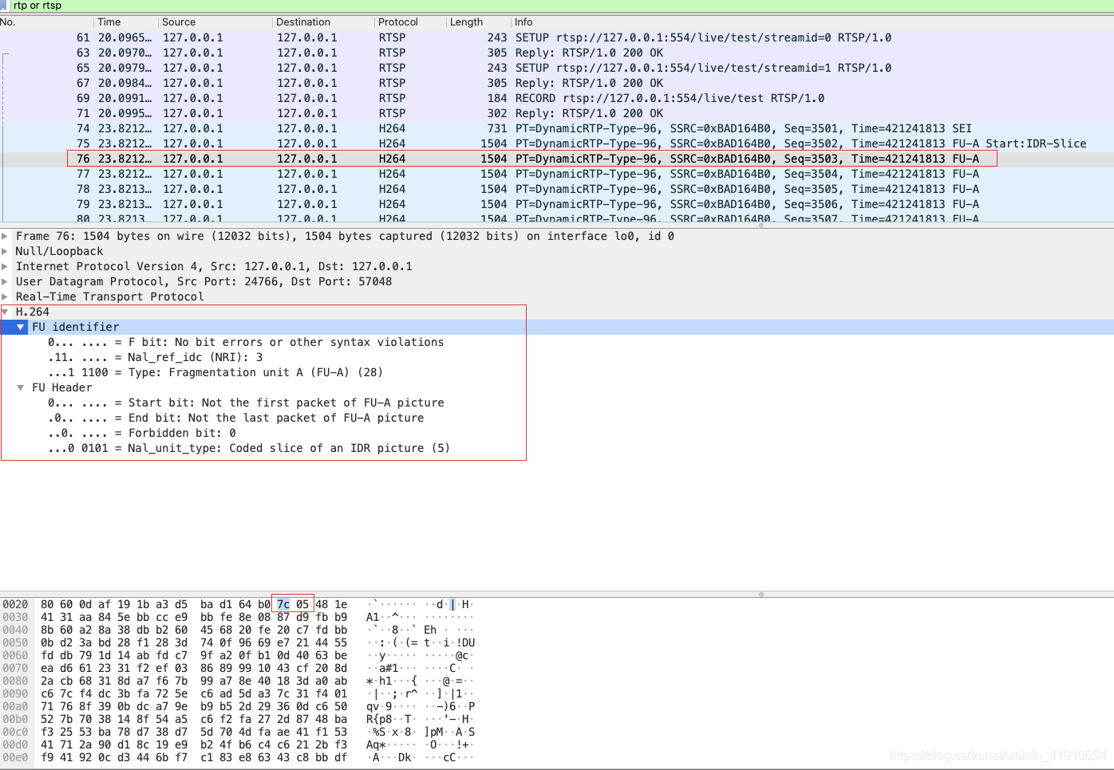Click the Info column header
The image size is (1114, 770).
(812, 22)
